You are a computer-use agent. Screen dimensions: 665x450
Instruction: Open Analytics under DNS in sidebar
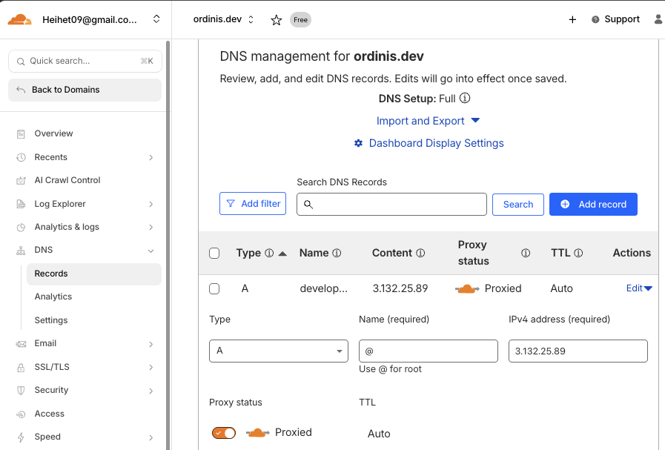(x=53, y=297)
